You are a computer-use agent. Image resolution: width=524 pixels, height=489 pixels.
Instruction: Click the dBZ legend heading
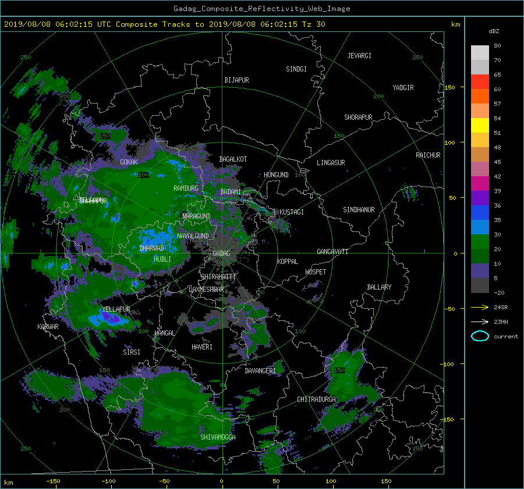pyautogui.click(x=494, y=31)
